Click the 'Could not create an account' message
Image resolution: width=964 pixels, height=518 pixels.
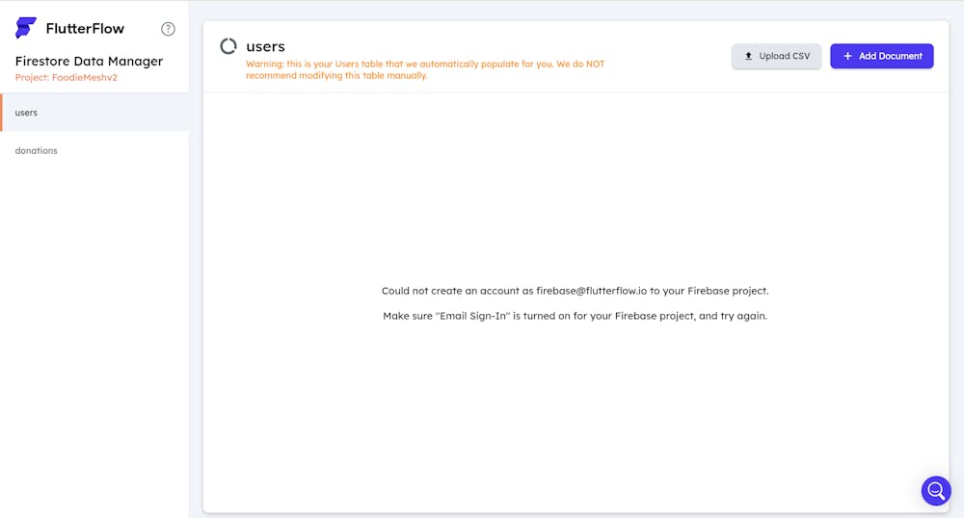575,291
